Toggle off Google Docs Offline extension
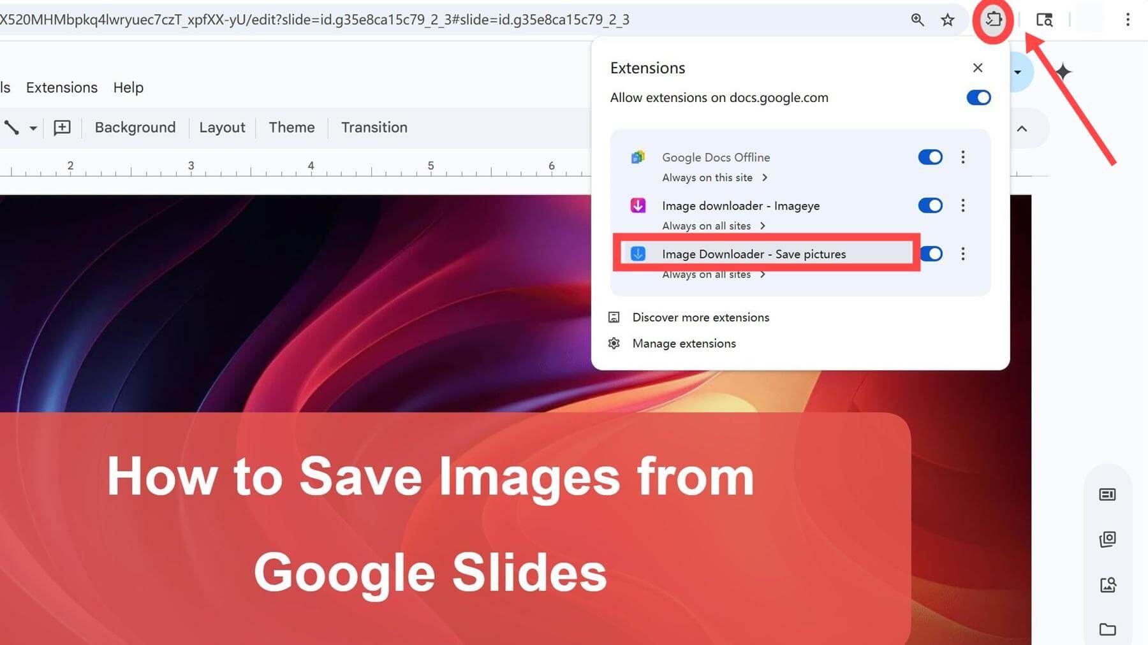Viewport: 1148px width, 645px height. pos(930,157)
